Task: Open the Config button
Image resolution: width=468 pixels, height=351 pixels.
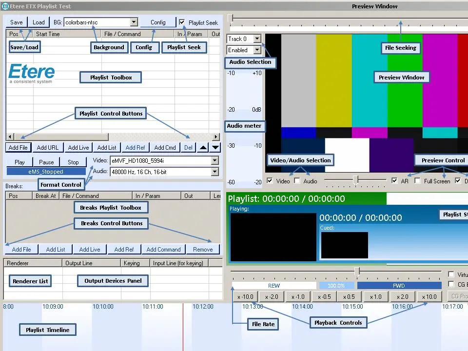Action: (x=158, y=22)
